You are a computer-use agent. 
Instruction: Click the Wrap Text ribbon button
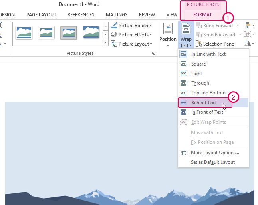click(186, 35)
